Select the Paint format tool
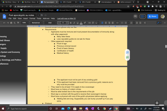This screenshot has height=111, width=167. point(18,23)
